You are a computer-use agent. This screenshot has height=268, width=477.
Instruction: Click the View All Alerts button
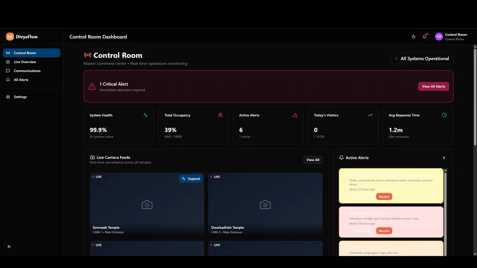tap(433, 86)
